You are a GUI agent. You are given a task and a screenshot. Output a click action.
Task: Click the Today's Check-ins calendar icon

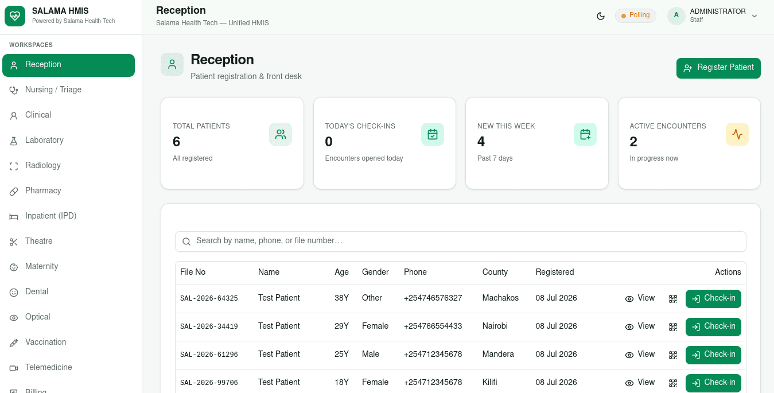click(x=433, y=134)
